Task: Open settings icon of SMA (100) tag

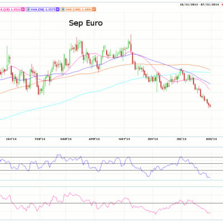Action: [63, 9]
